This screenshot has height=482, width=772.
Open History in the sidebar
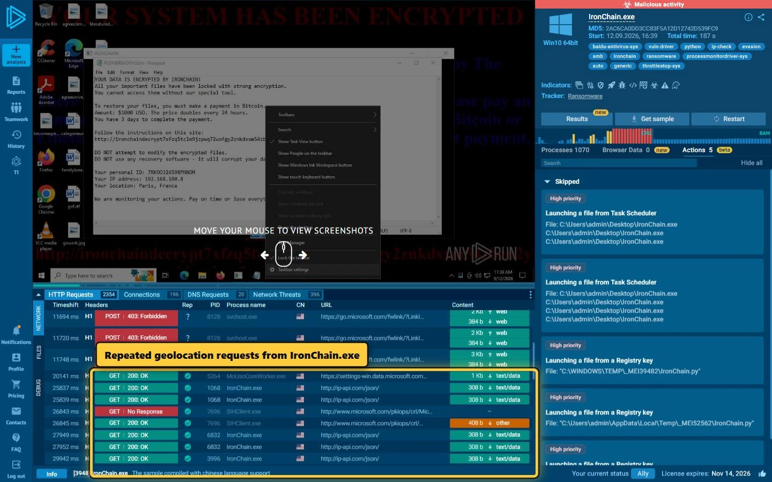(x=16, y=139)
